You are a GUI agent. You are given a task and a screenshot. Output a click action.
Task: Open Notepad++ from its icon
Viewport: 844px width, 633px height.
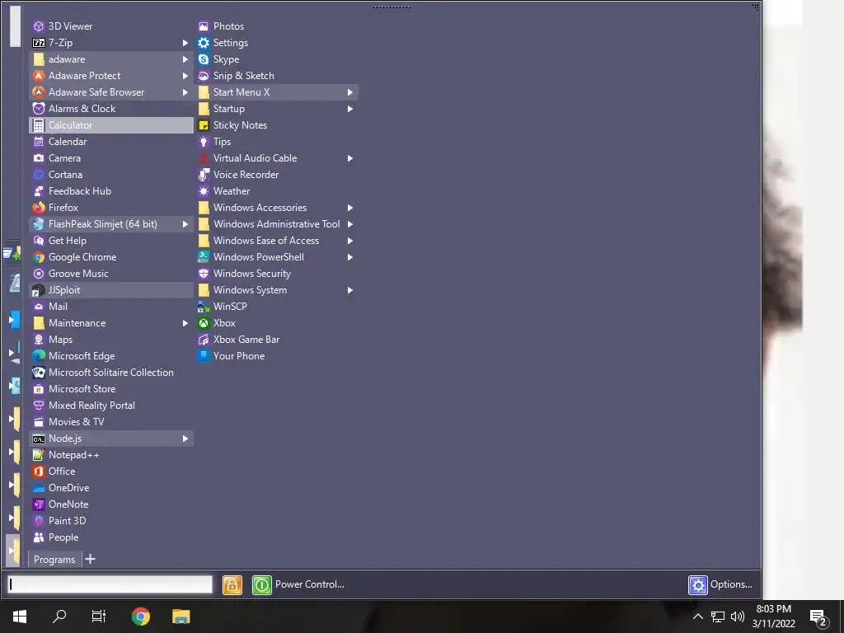[x=38, y=455]
